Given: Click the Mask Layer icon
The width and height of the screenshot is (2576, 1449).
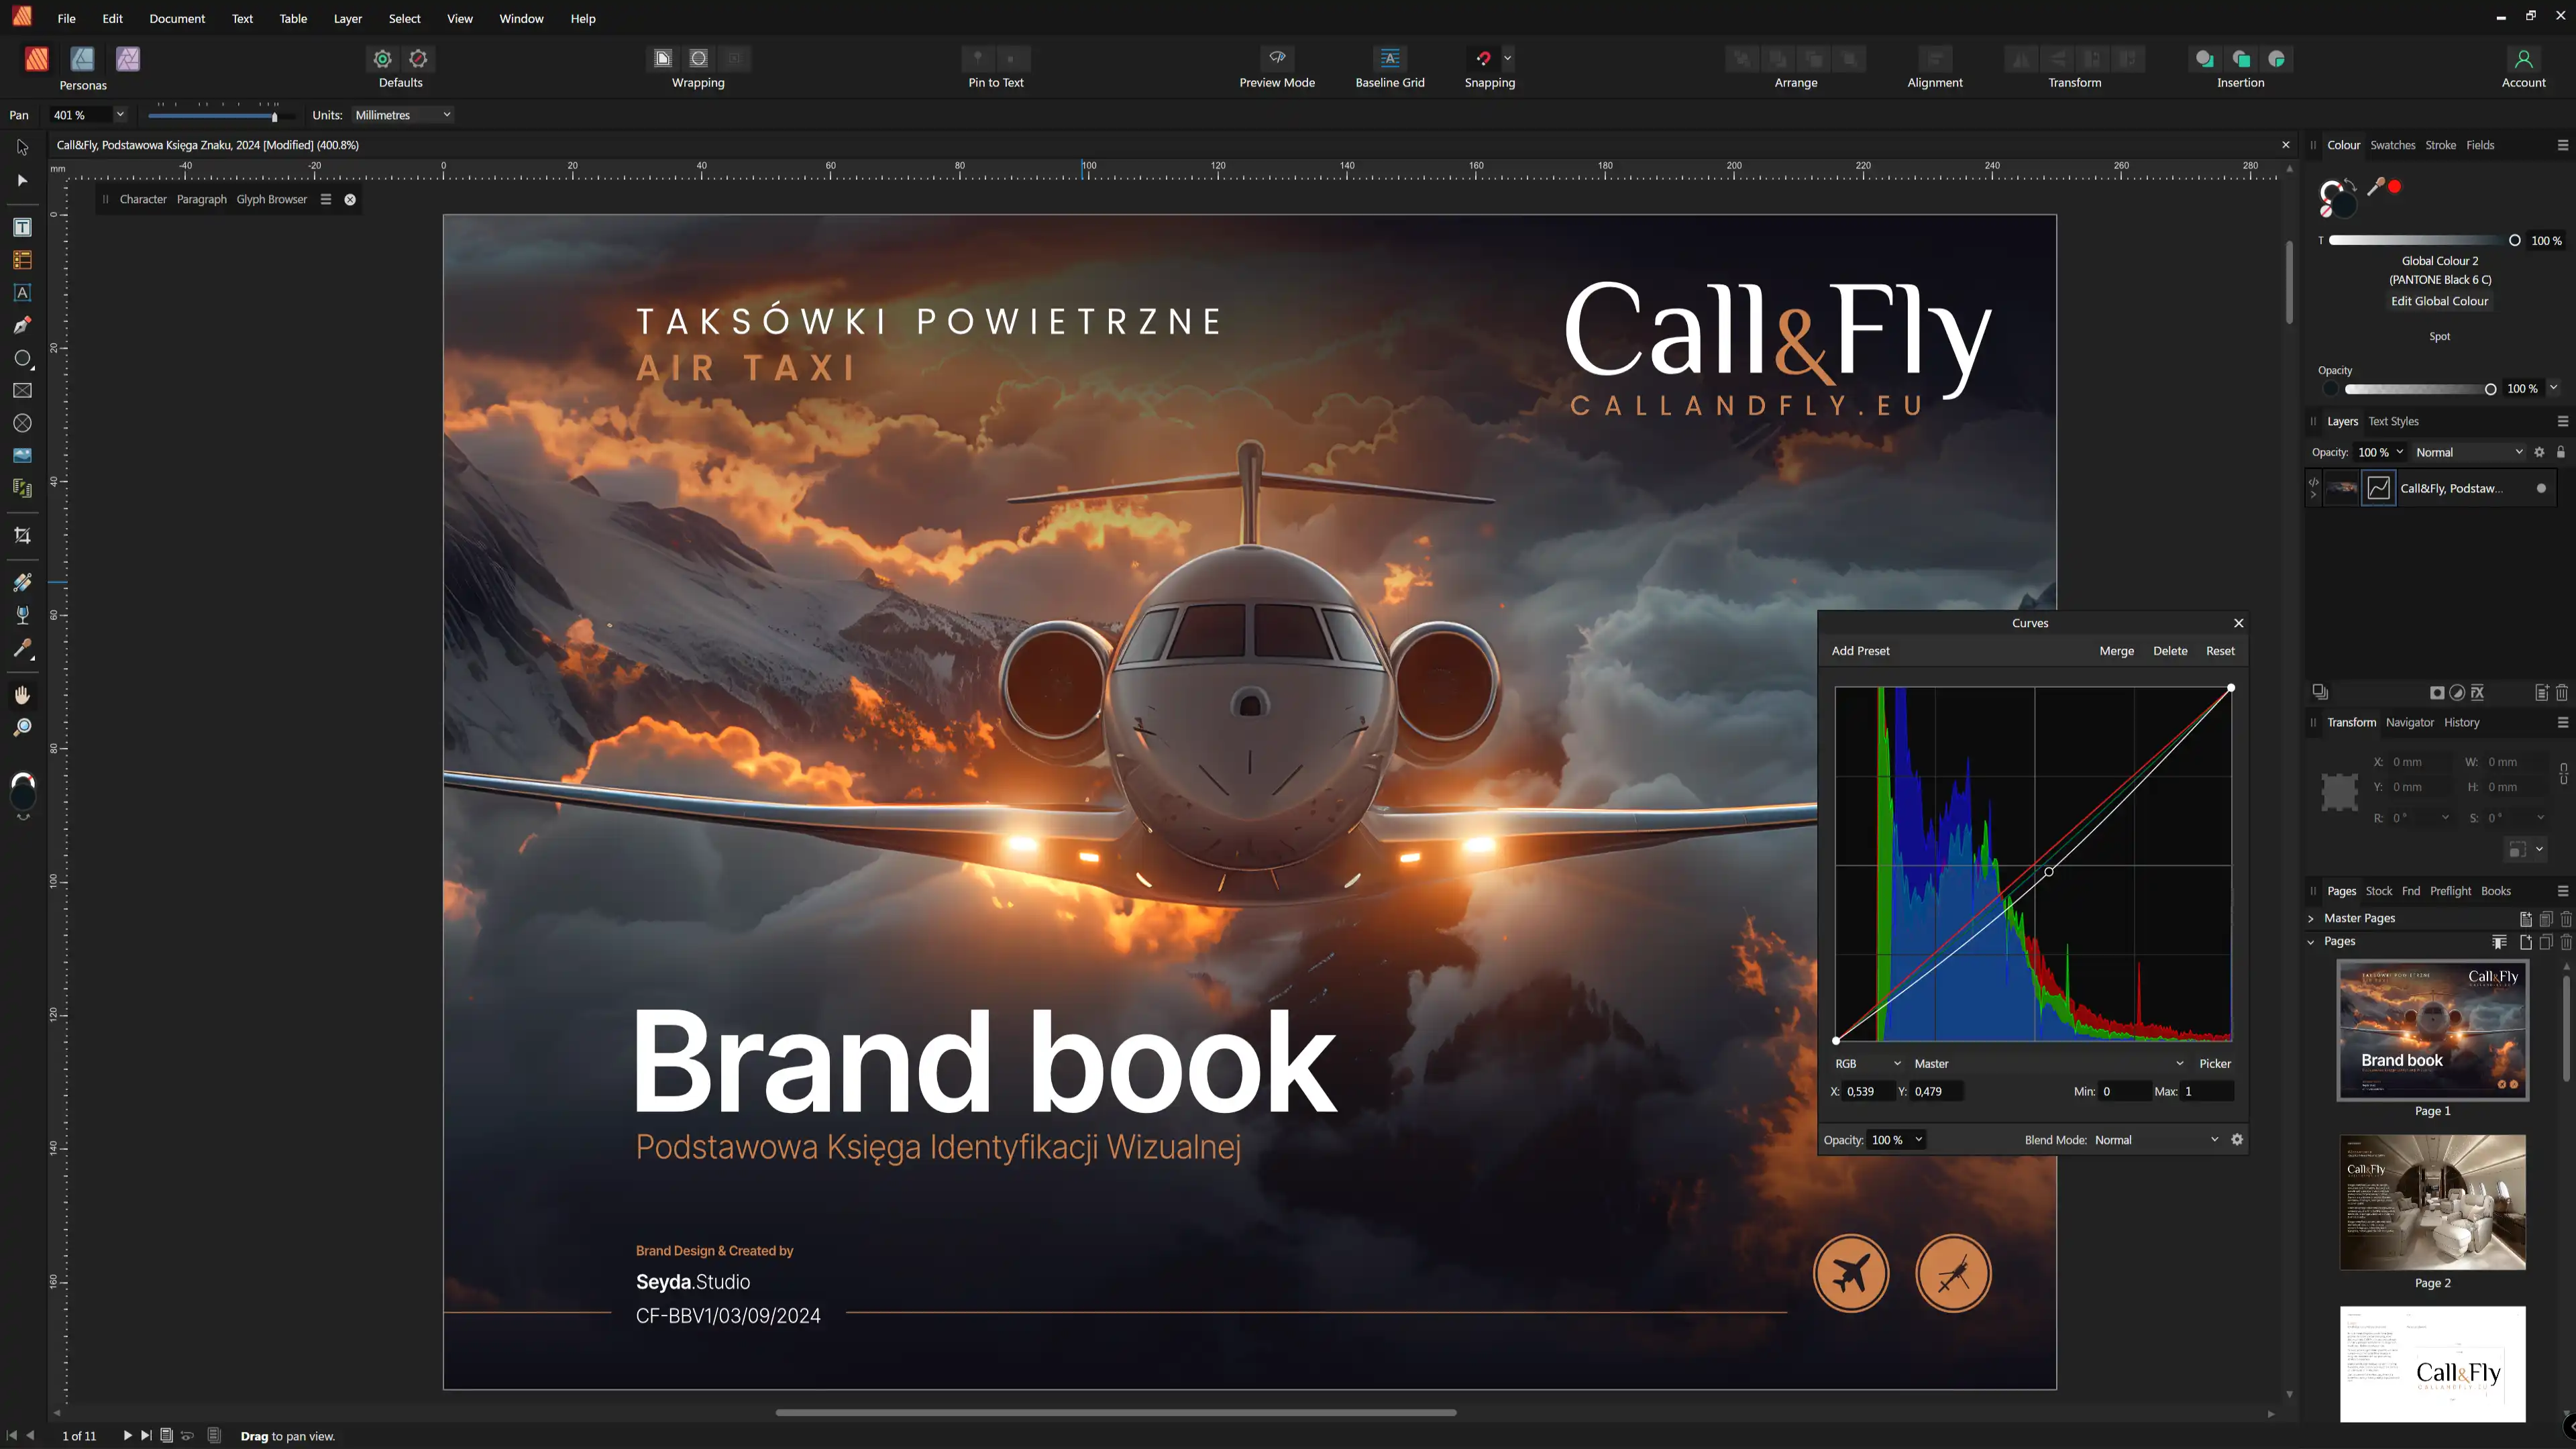Looking at the screenshot, I should [2437, 693].
